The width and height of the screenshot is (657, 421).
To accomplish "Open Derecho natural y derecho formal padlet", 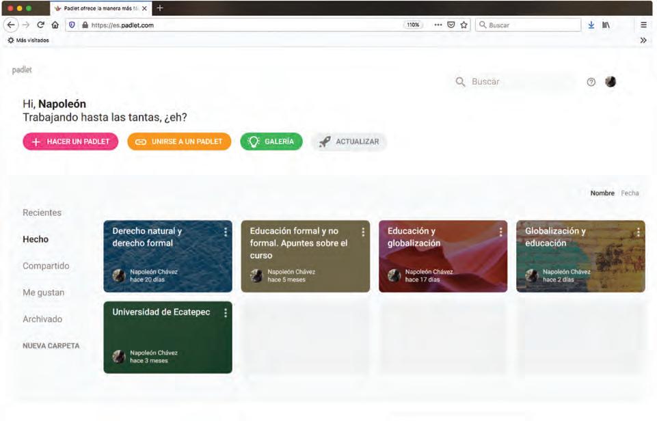I will pyautogui.click(x=167, y=256).
